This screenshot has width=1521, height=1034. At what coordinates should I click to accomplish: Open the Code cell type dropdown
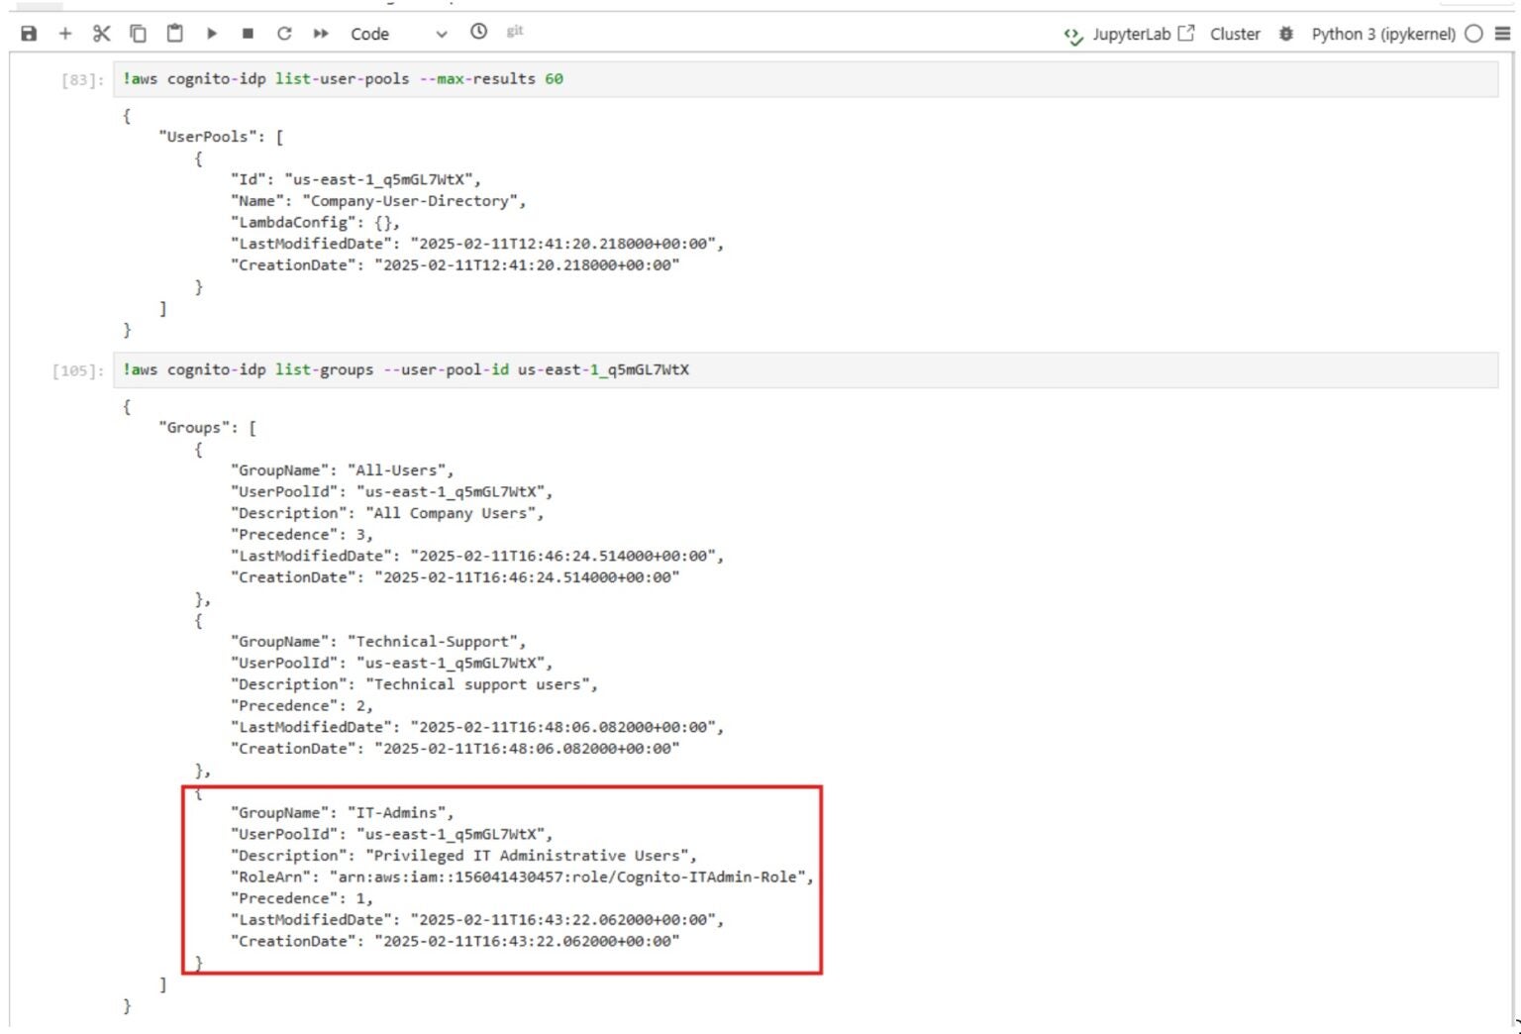[x=398, y=34]
